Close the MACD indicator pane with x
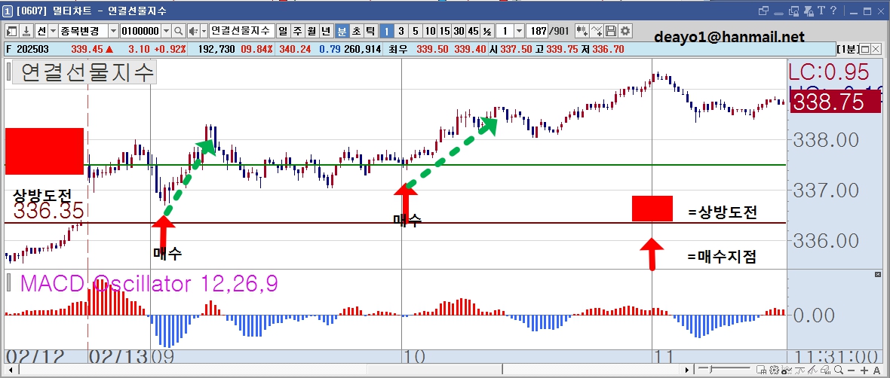 tap(878, 274)
